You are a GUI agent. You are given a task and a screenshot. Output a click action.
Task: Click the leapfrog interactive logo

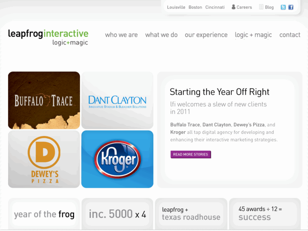point(48,37)
